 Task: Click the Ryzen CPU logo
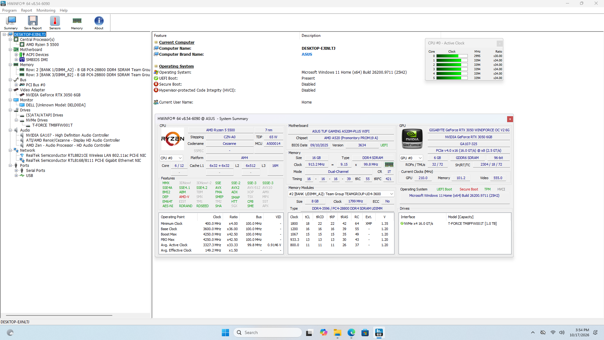click(173, 139)
